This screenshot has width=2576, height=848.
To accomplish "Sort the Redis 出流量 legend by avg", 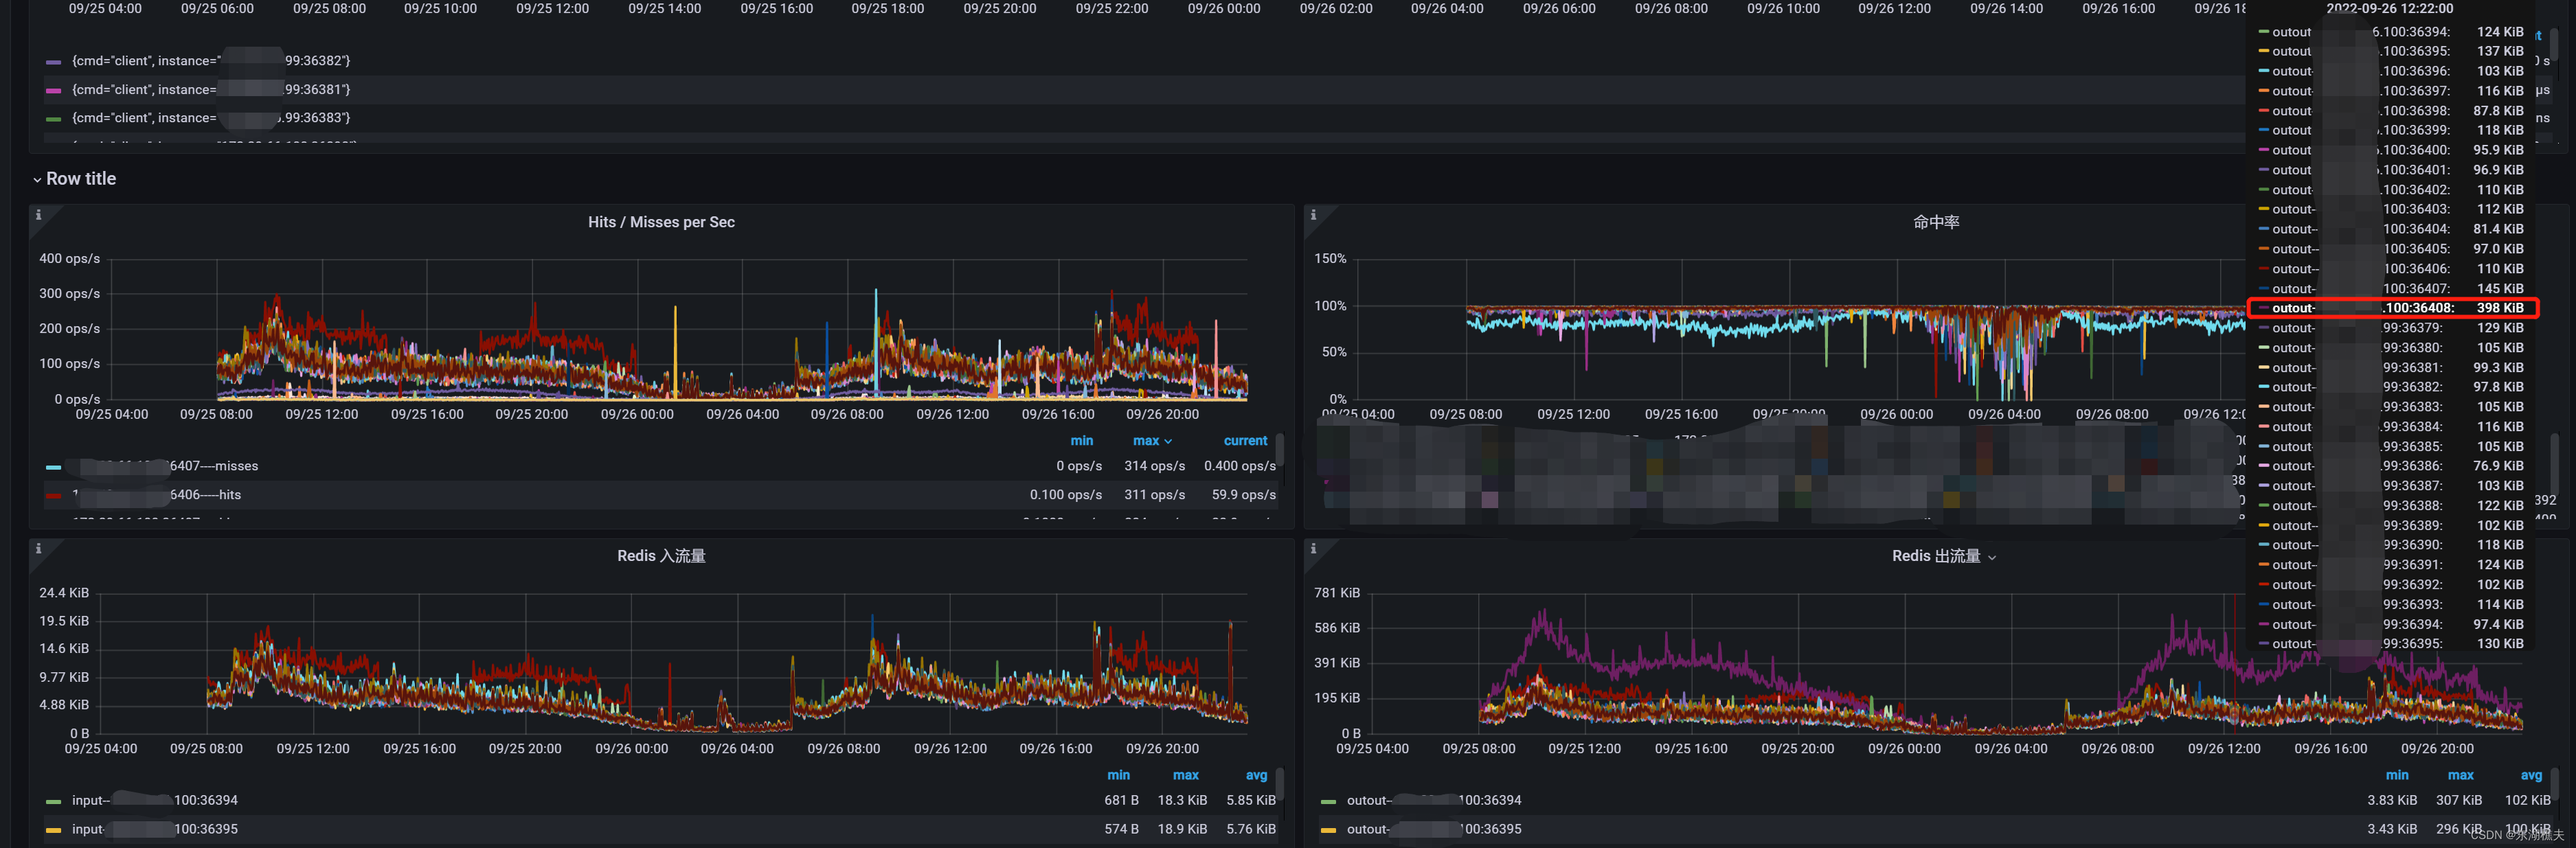I will click(2532, 775).
